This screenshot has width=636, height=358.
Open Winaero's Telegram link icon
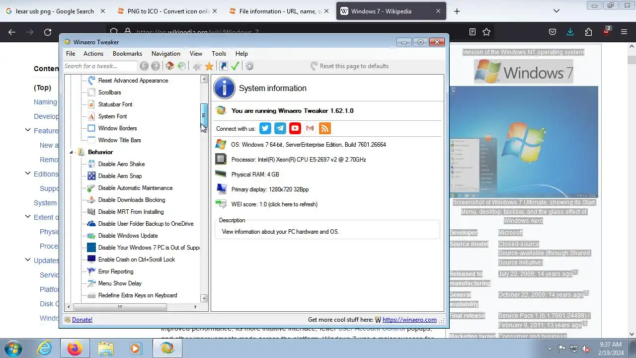(280, 128)
